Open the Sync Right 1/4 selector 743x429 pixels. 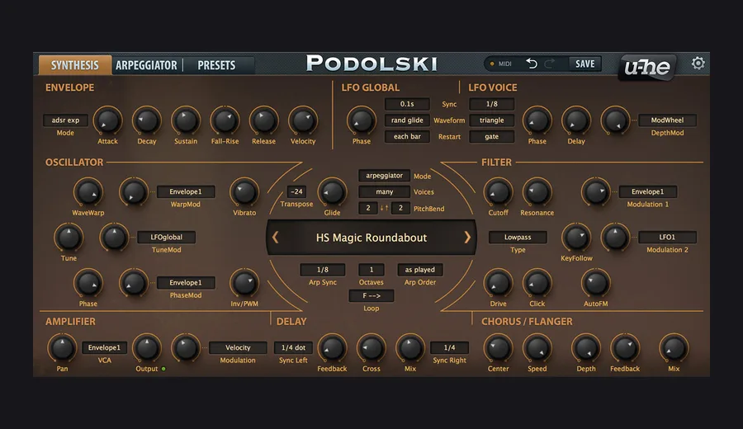pyautogui.click(x=449, y=347)
